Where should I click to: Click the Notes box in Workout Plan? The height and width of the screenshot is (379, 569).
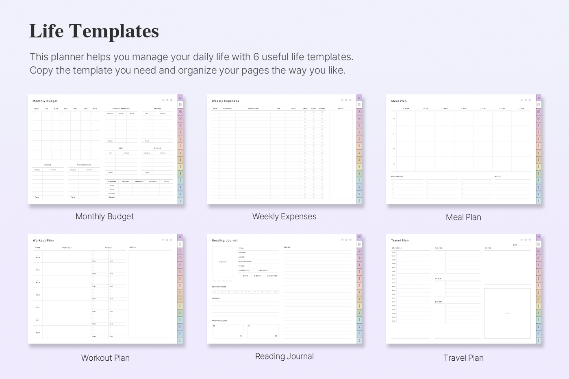point(150,294)
